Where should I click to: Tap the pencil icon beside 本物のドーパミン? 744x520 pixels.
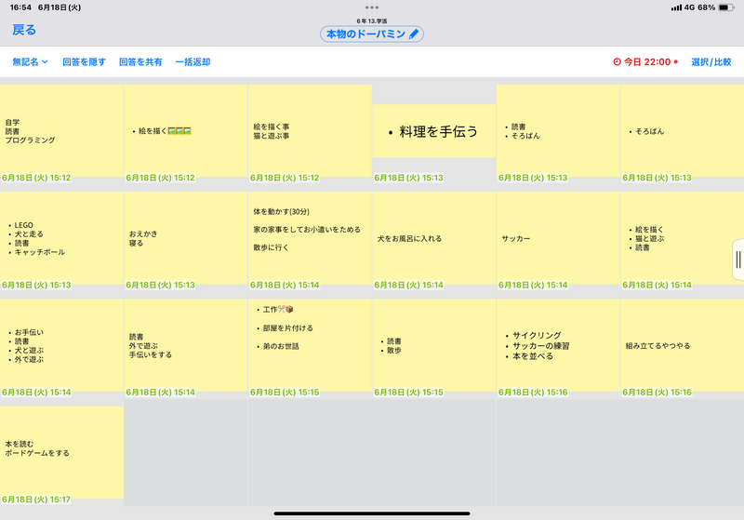(415, 33)
